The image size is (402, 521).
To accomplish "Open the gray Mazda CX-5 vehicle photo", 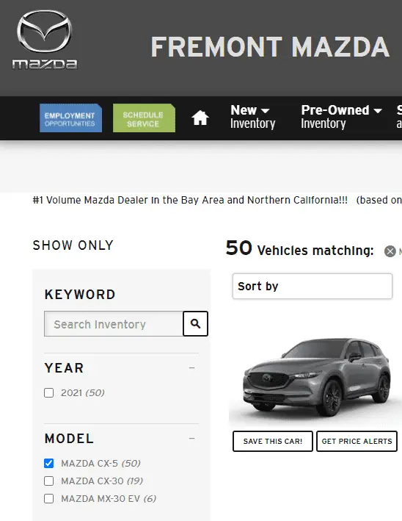I will coord(315,378).
